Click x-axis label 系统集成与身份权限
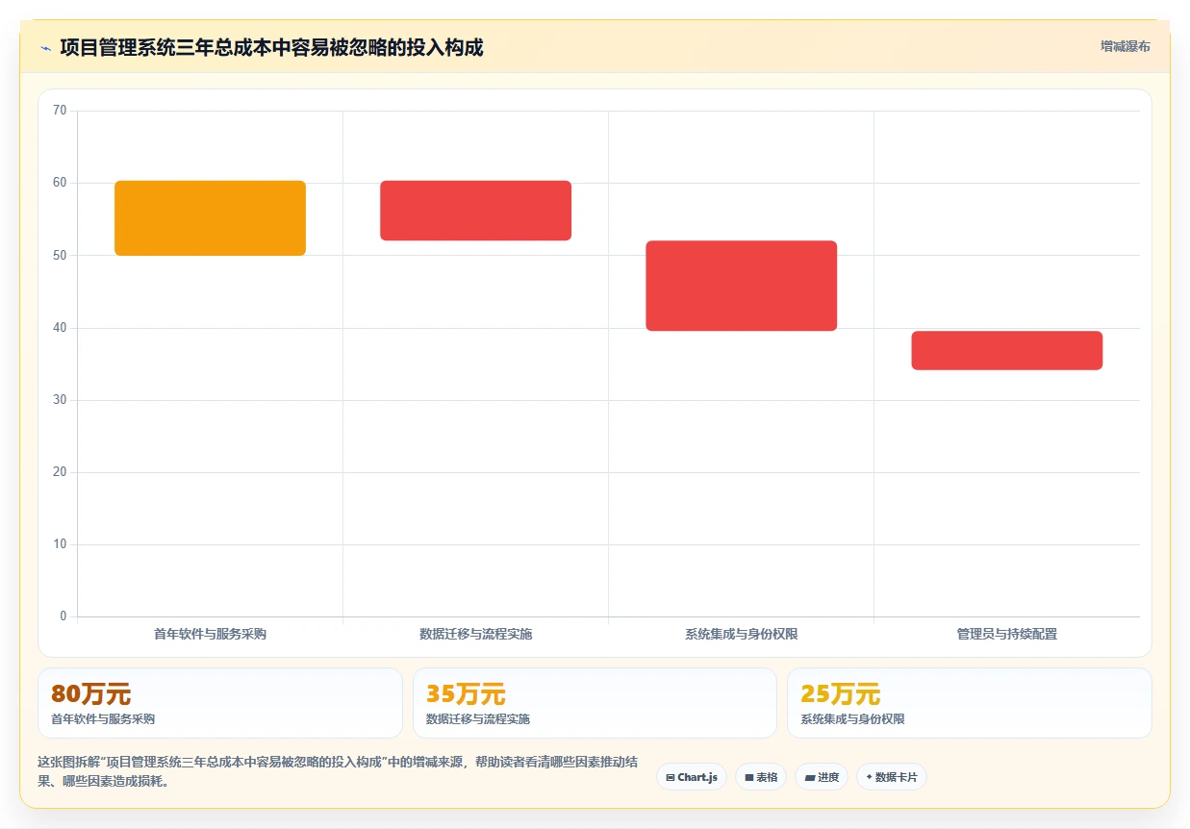1190x829 pixels. [x=741, y=634]
